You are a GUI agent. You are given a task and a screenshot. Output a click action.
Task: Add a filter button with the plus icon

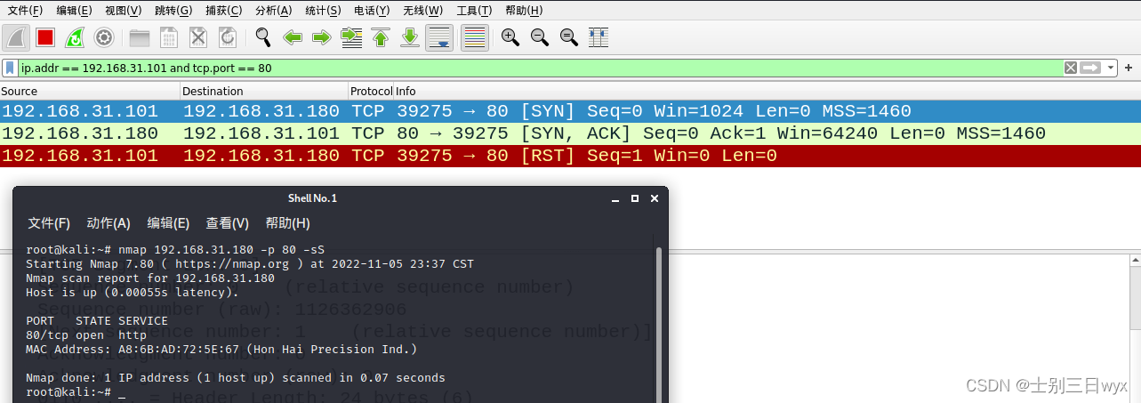(x=1129, y=68)
